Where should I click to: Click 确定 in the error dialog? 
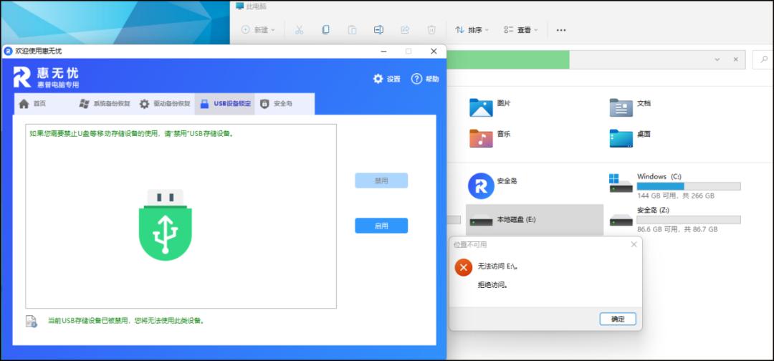tap(617, 319)
